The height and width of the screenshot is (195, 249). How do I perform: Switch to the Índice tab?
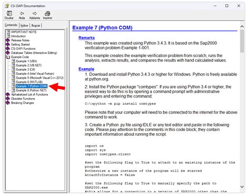(24, 26)
